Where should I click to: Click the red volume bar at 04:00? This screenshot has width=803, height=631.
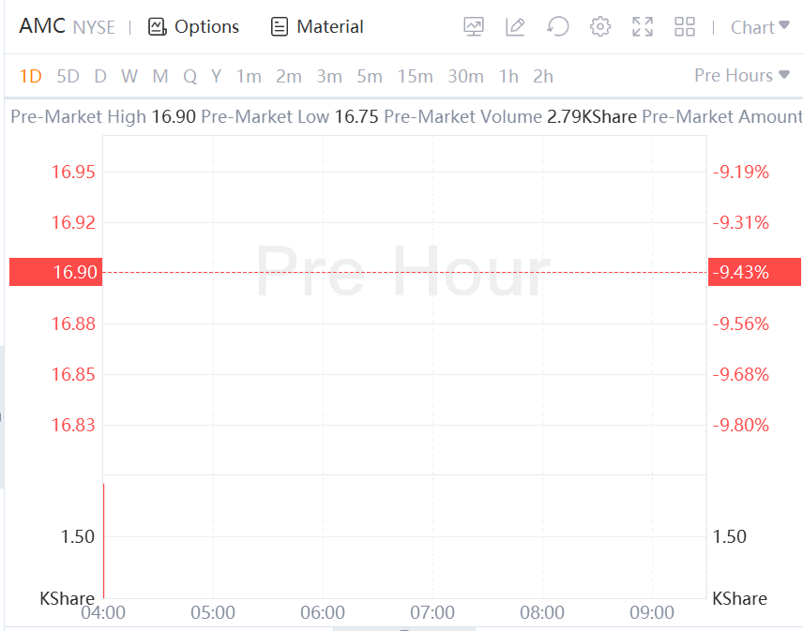pyautogui.click(x=103, y=539)
